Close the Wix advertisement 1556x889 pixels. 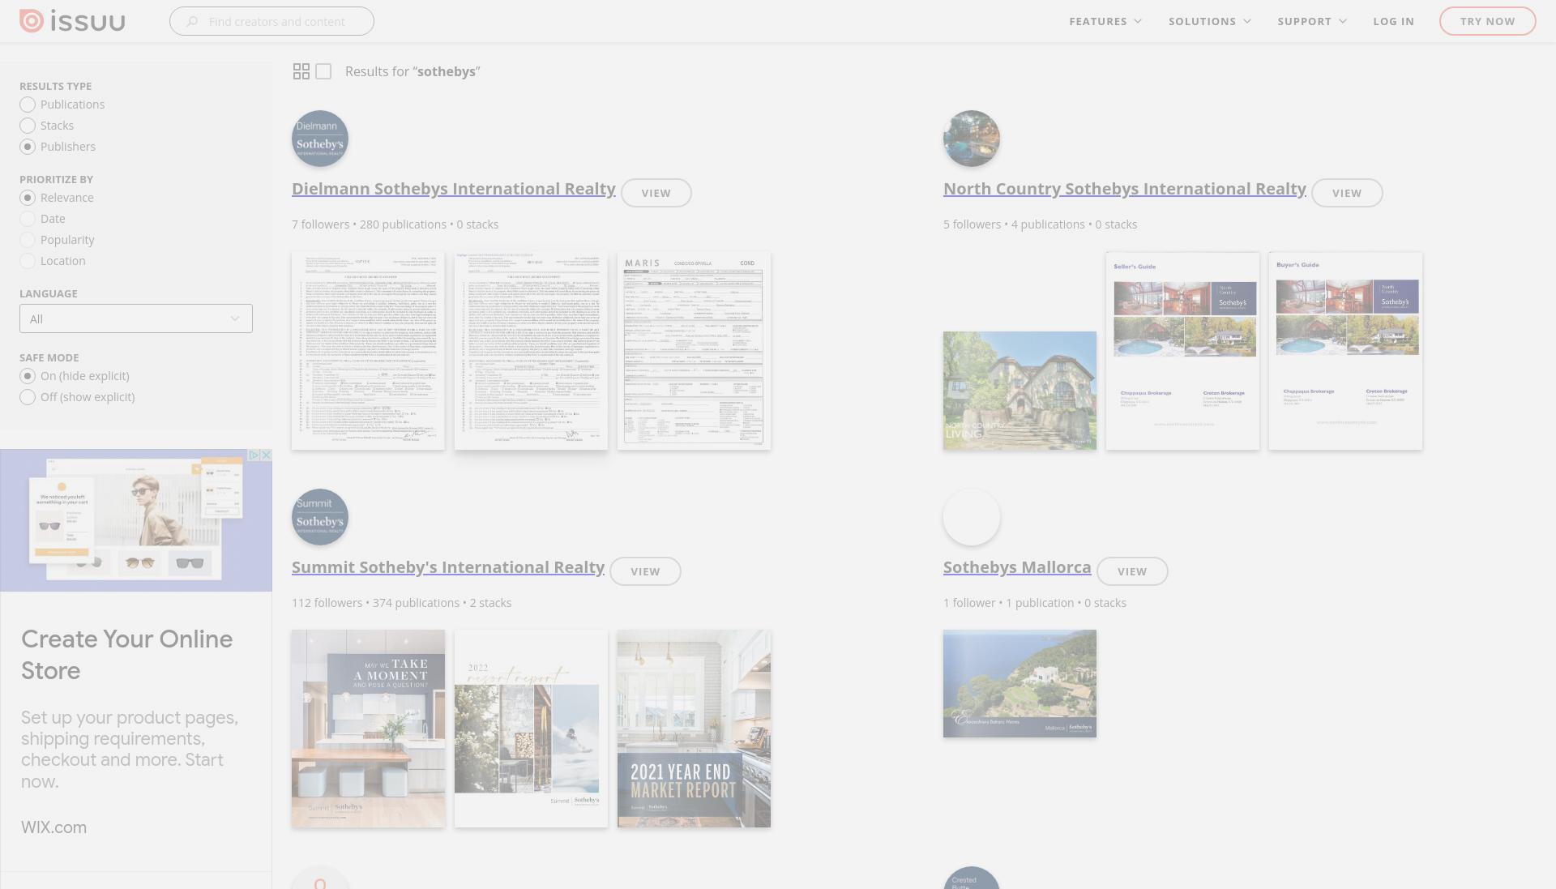tap(266, 455)
